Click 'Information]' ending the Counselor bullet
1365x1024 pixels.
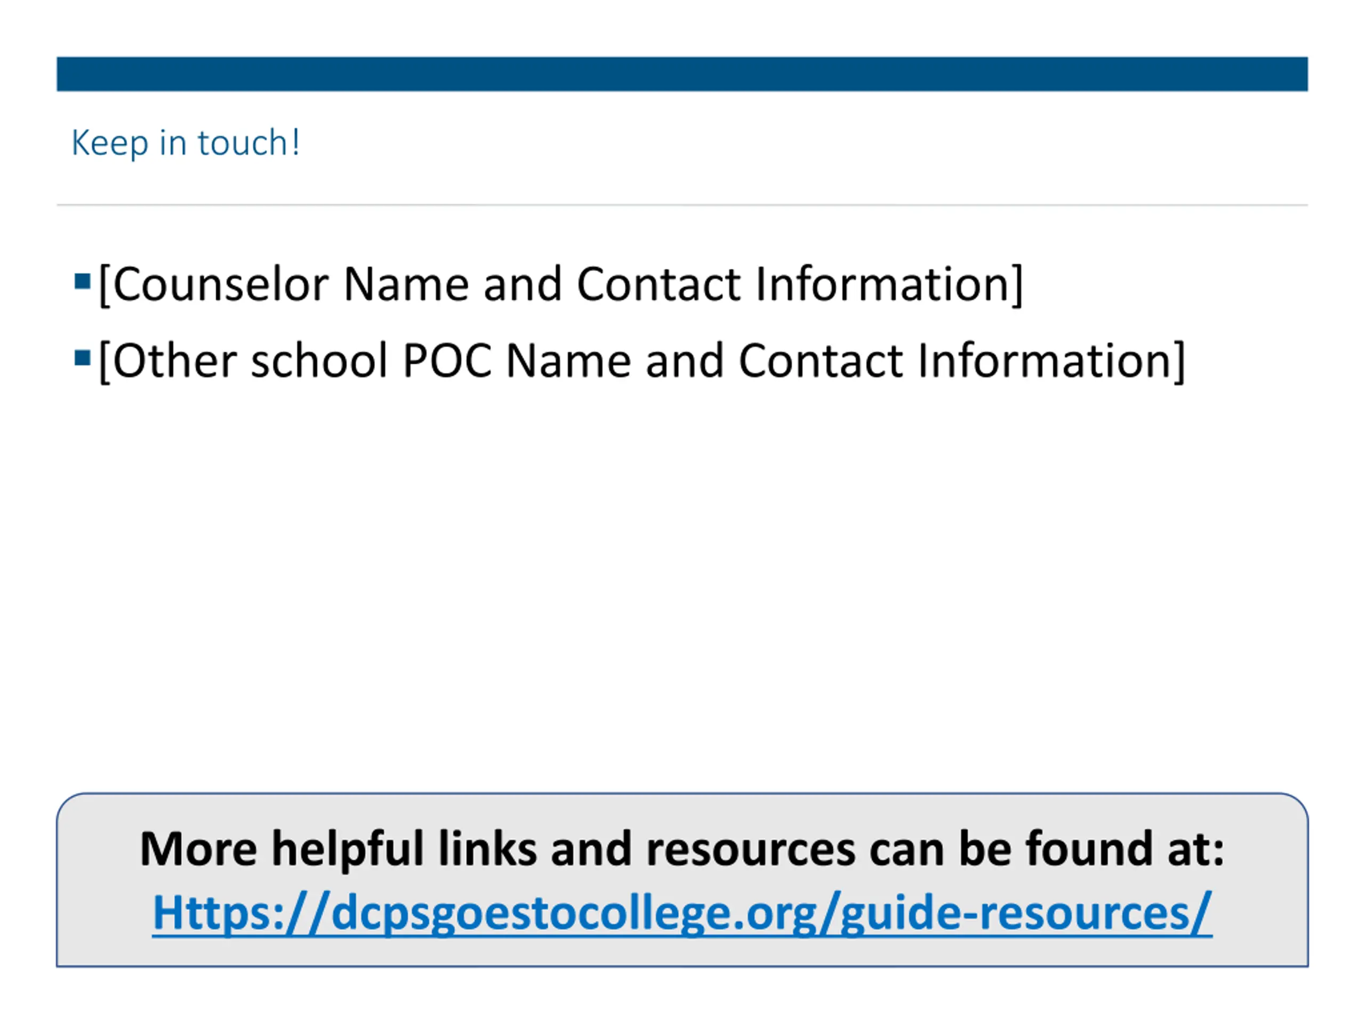(889, 285)
